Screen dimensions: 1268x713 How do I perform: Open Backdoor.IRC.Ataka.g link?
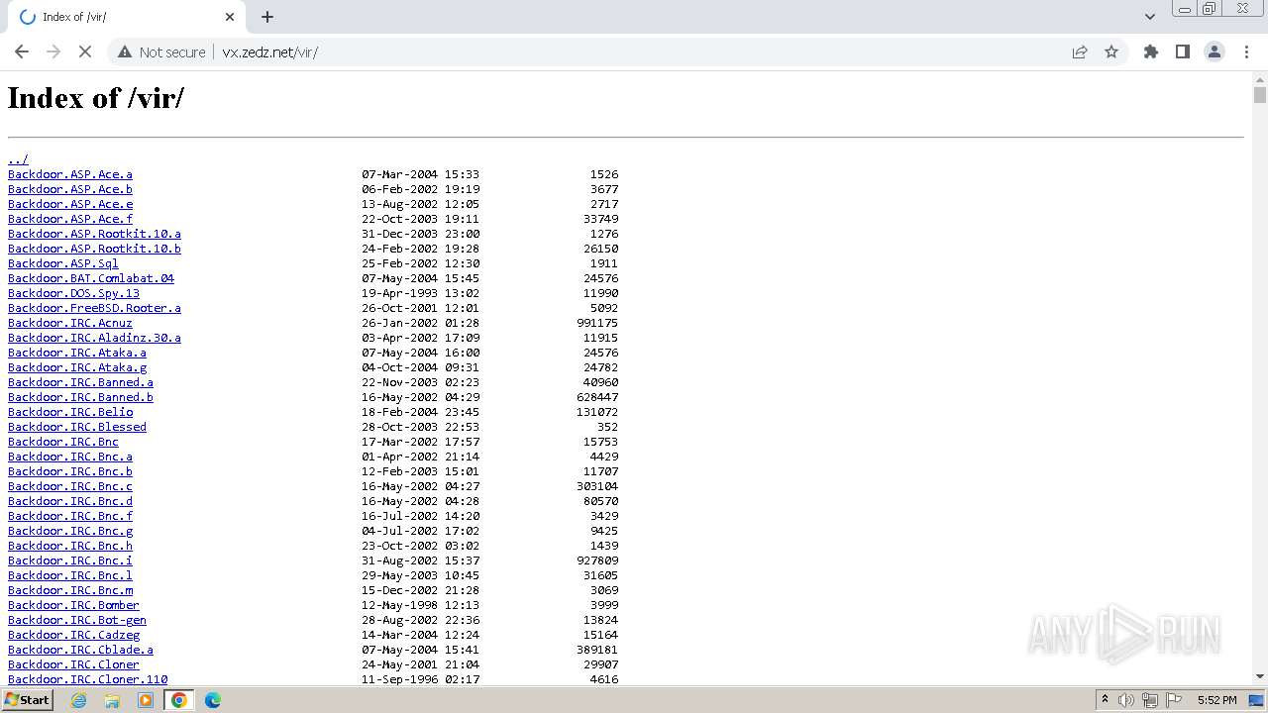(x=77, y=367)
